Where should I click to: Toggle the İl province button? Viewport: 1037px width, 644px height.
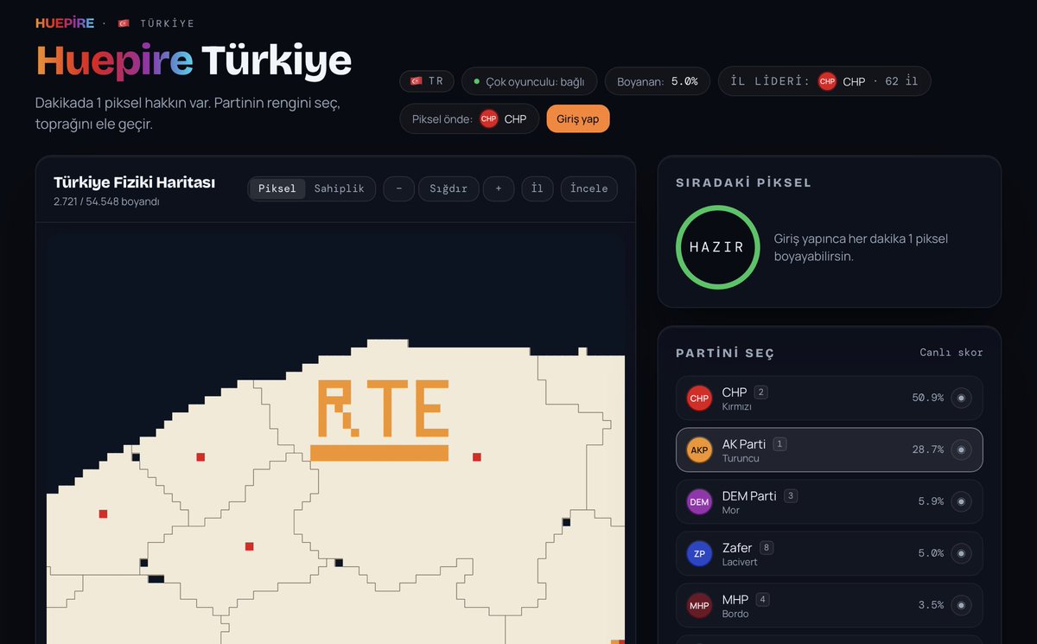pos(538,188)
